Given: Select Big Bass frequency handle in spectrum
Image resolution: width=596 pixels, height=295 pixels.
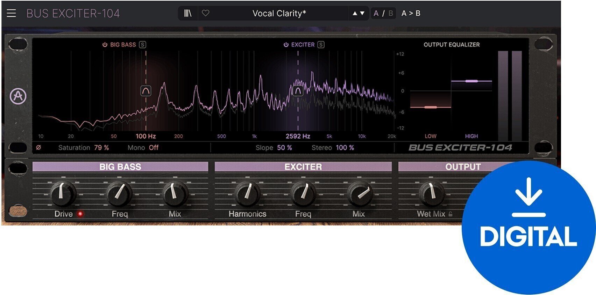Looking at the screenshot, I should point(146,91).
